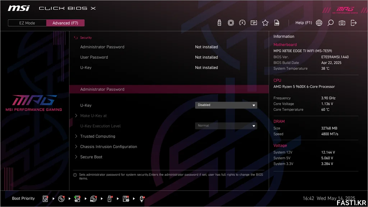368x207 pixels.
Task: Click U-Key 'Not installed' status
Action: pos(207,68)
